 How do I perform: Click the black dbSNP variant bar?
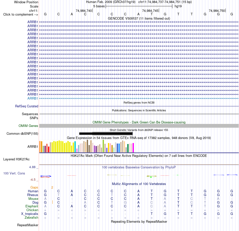coord(106,134)
